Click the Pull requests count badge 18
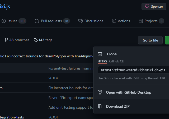The width and height of the screenshot is (169, 119). coord(67,21)
